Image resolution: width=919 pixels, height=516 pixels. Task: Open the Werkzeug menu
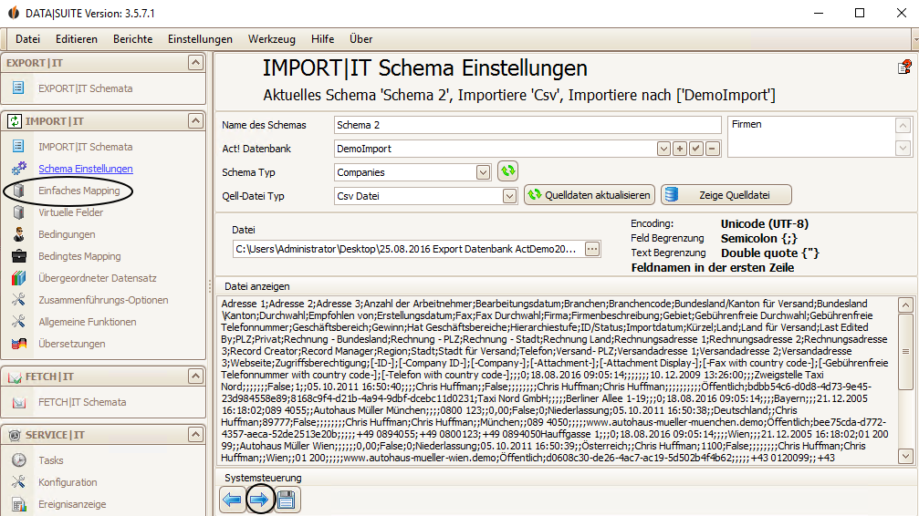click(271, 38)
